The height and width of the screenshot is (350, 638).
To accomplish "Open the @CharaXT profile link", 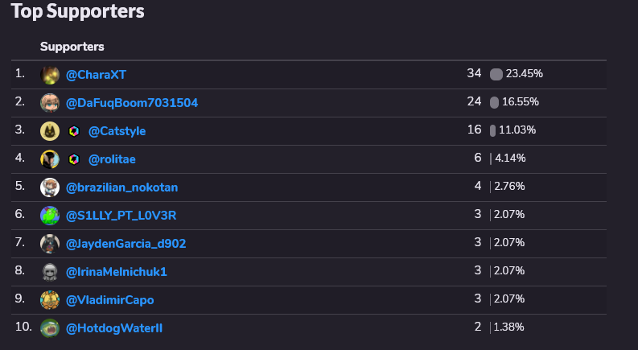I will [96, 75].
